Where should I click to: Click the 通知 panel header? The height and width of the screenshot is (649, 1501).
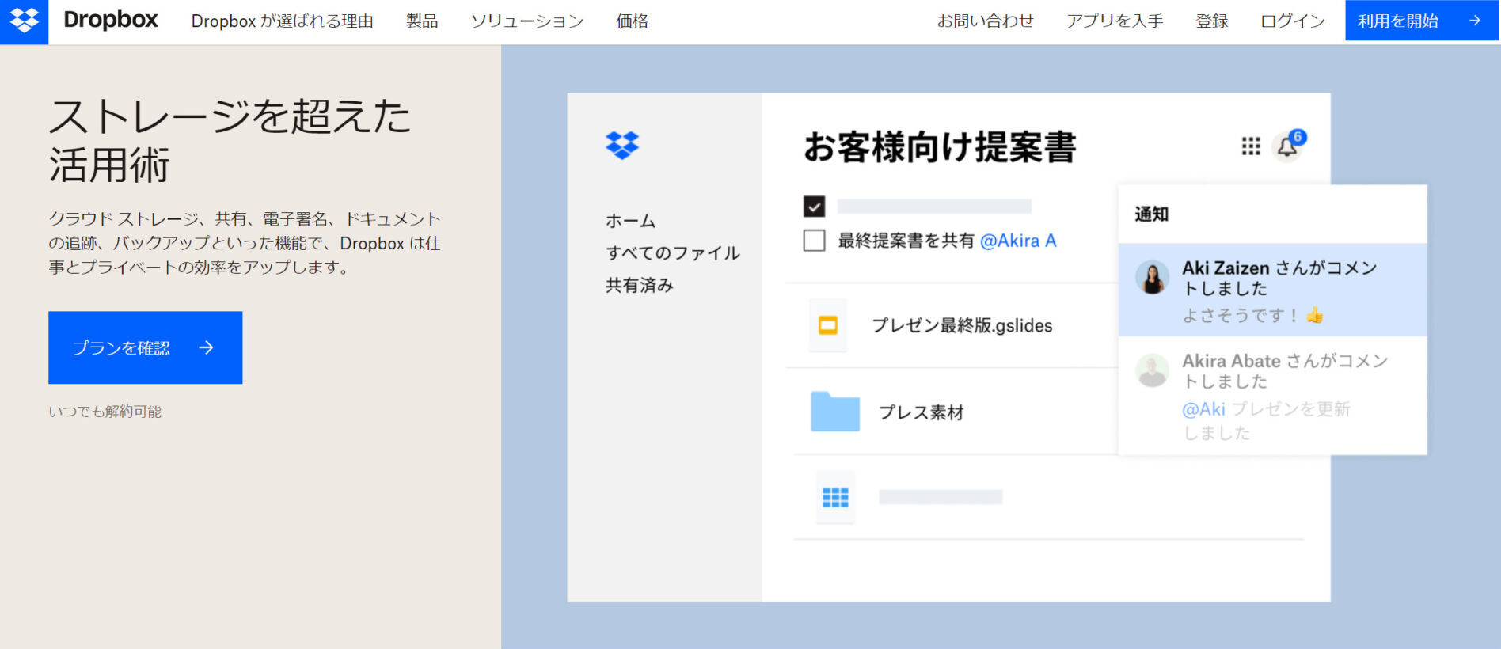tap(1152, 214)
